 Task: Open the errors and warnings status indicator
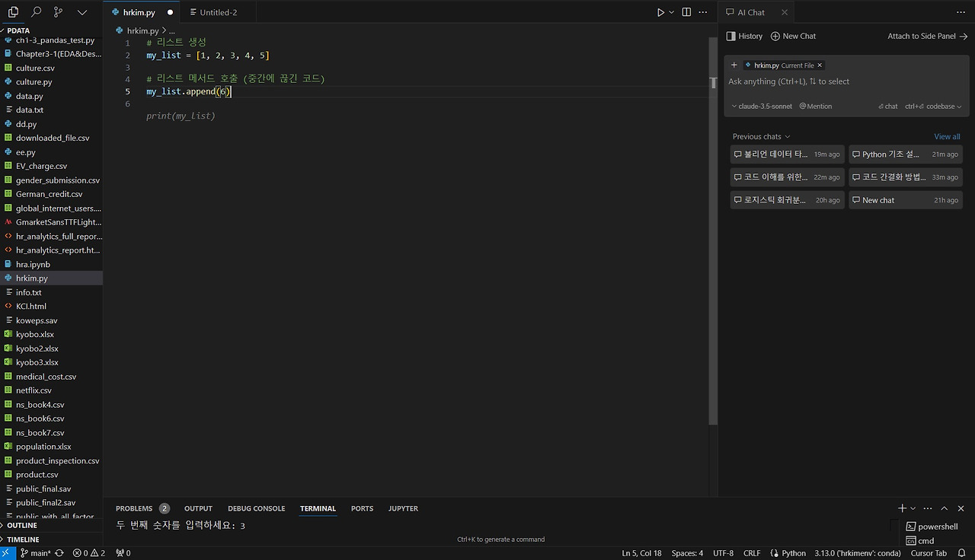tap(89, 553)
